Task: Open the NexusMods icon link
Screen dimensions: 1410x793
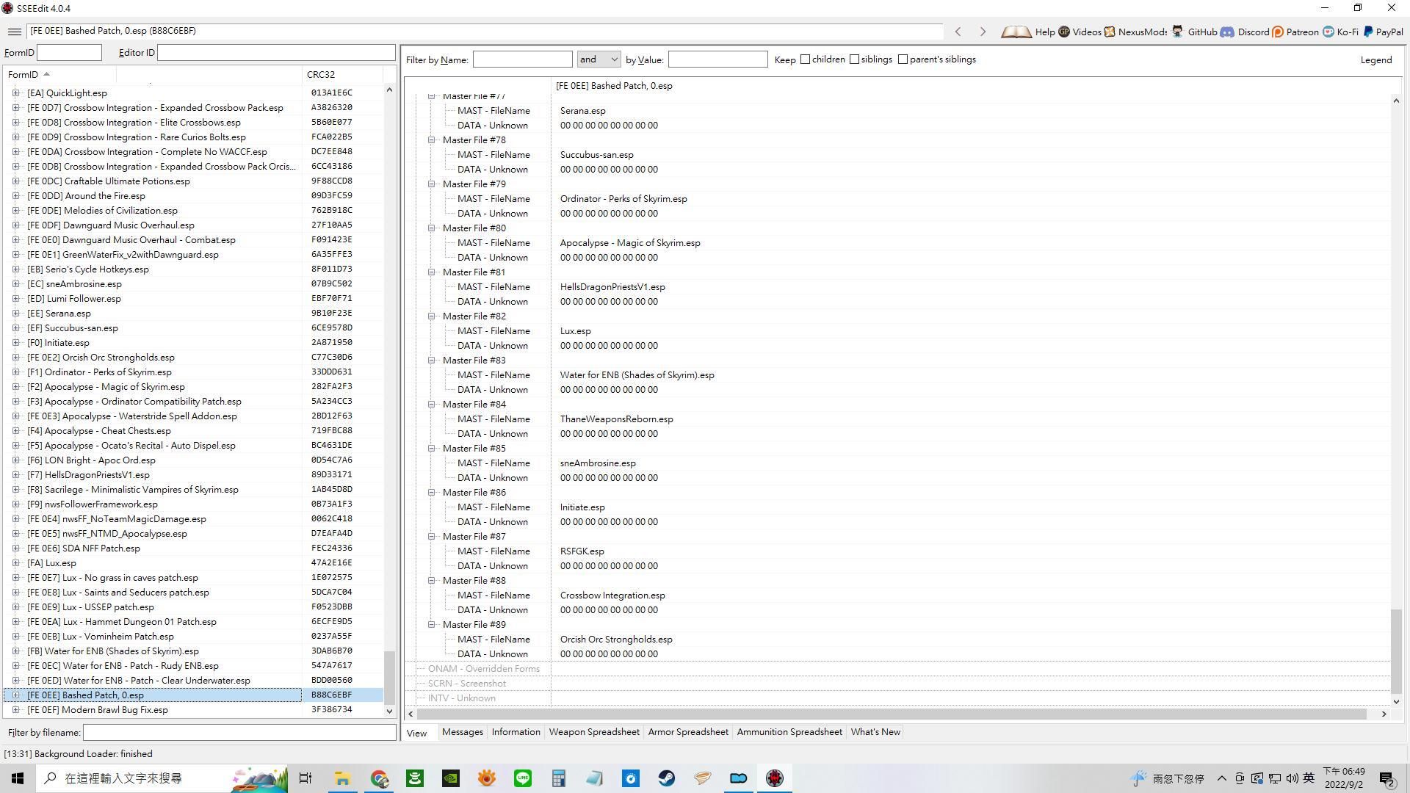Action: tap(1110, 32)
